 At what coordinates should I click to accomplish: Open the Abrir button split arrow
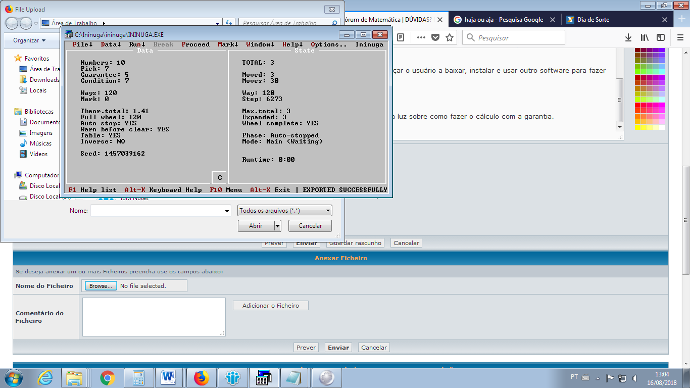click(277, 226)
